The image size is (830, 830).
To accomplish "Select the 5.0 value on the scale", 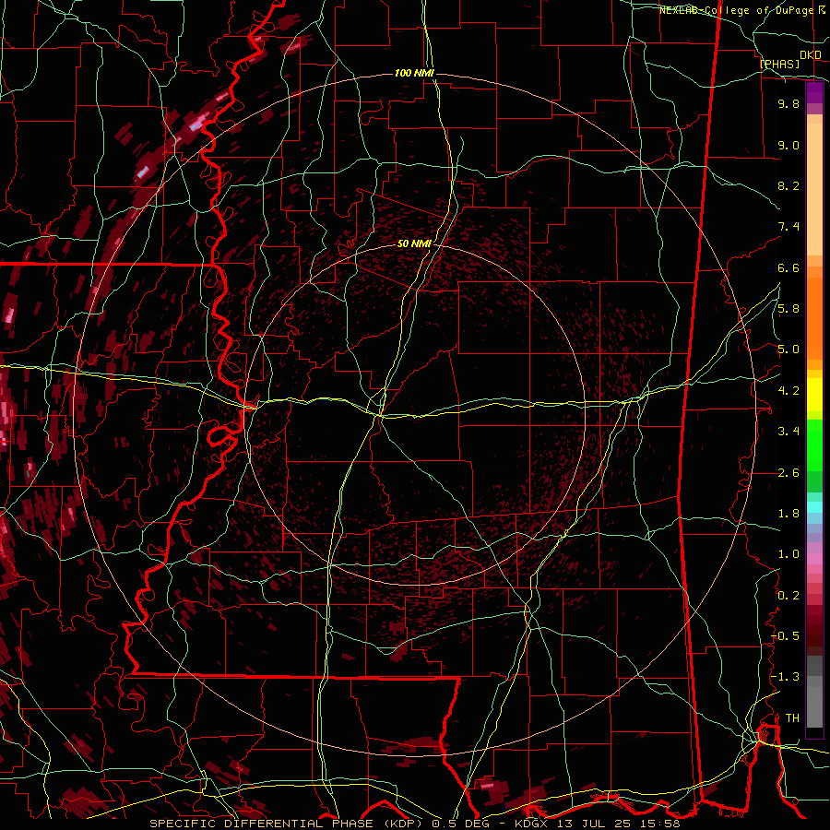I will 788,350.
